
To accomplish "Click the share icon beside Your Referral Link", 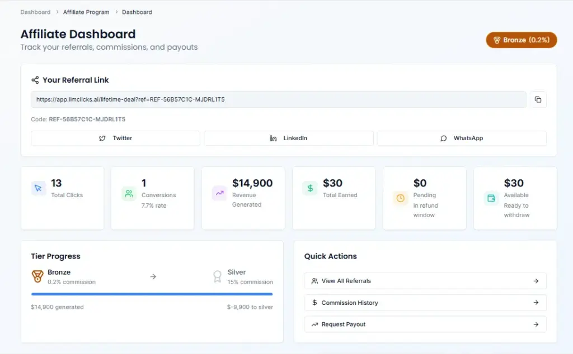I will (x=35, y=79).
